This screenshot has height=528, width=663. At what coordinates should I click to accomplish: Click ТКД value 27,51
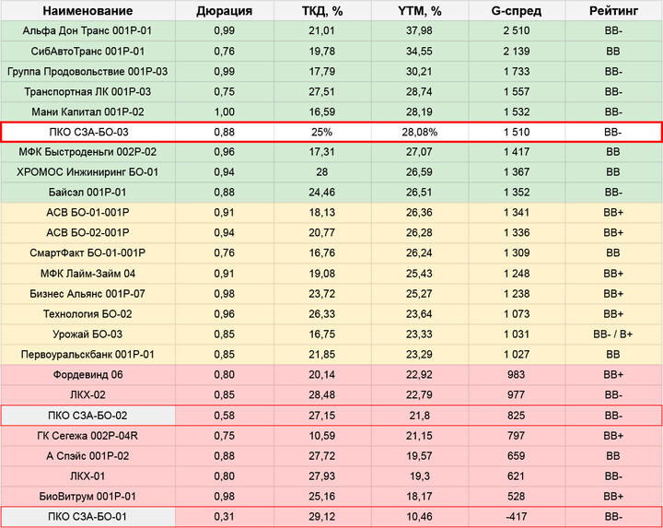(322, 92)
